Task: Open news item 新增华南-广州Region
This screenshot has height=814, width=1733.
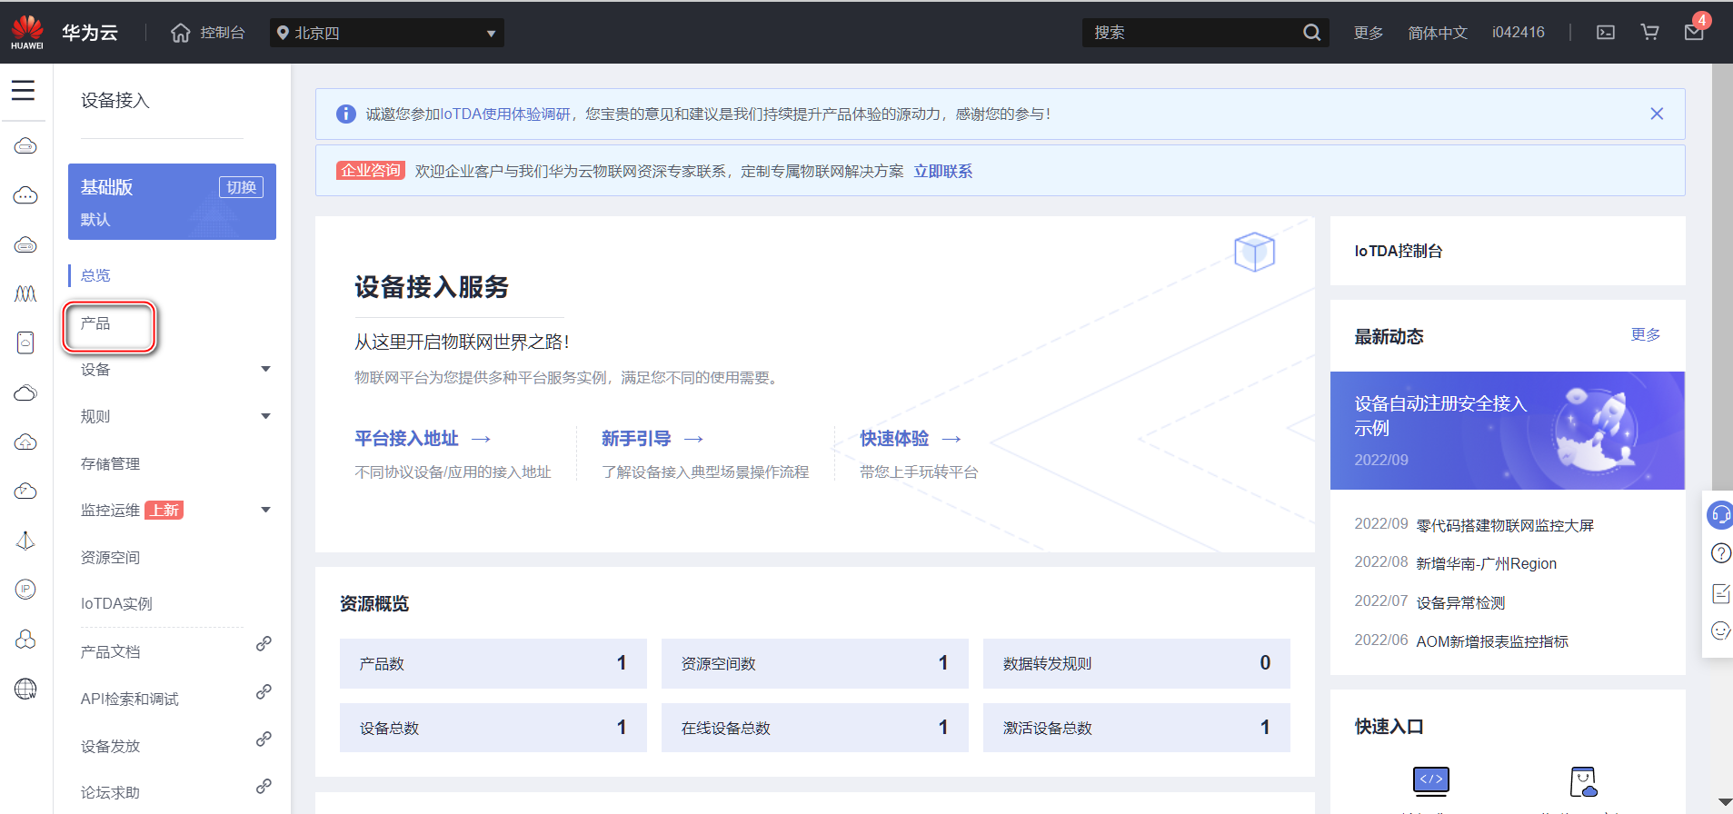Action: pos(1486,563)
